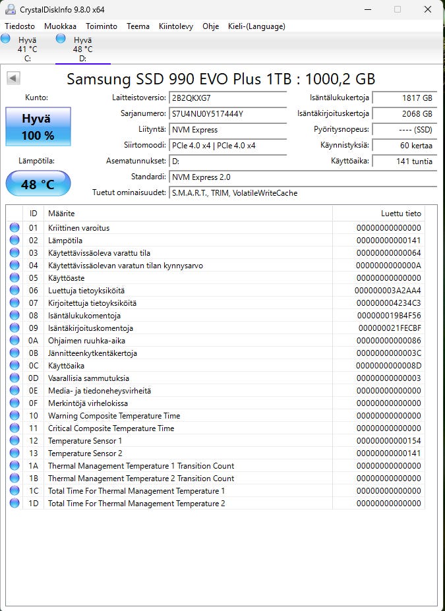
Task: Click the previous disk arrow button
Action: [13, 78]
